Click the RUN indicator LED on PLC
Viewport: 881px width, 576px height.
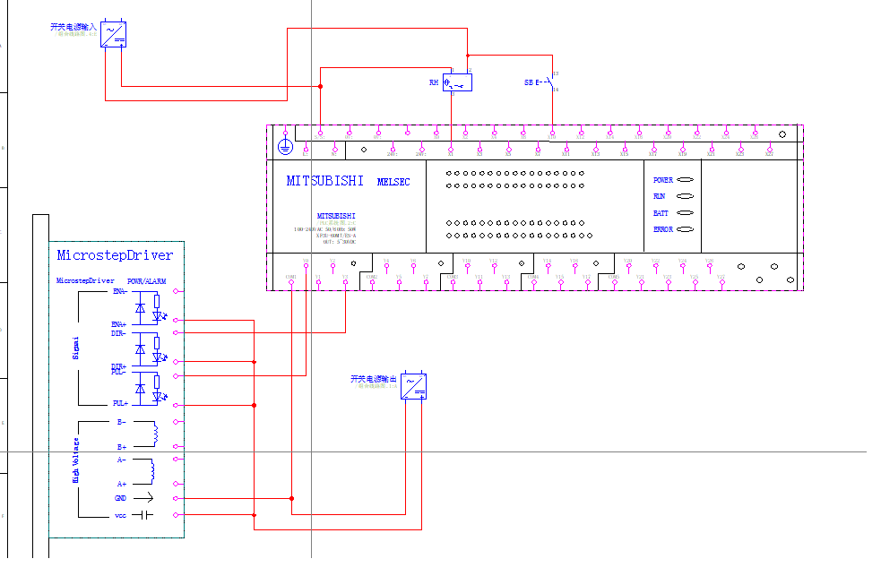pyautogui.click(x=686, y=196)
